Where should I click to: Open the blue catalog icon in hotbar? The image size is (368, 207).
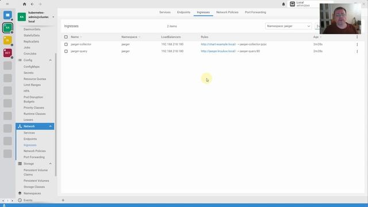(x=7, y=15)
